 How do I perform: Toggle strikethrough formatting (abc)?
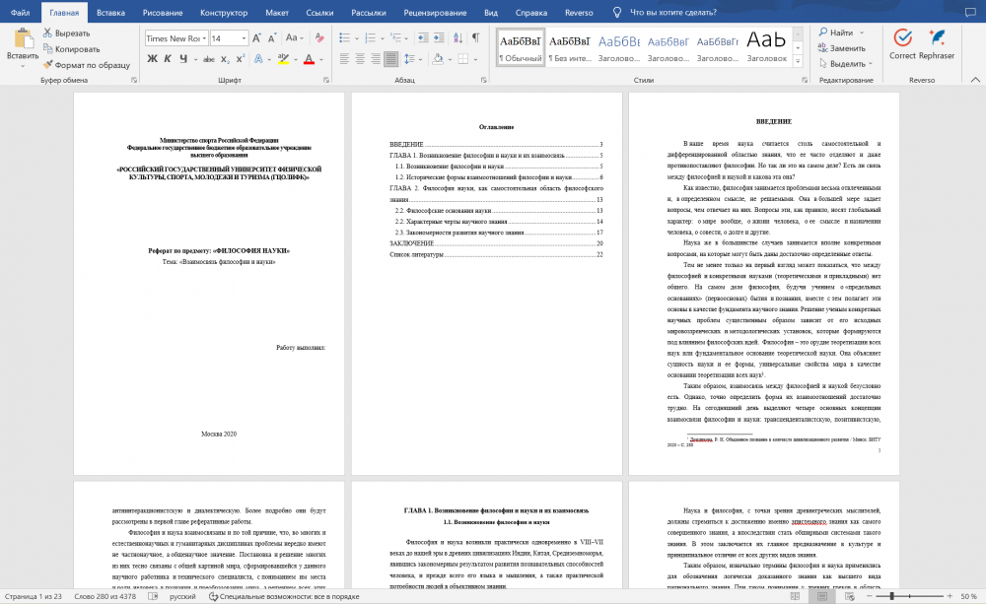tap(209, 59)
